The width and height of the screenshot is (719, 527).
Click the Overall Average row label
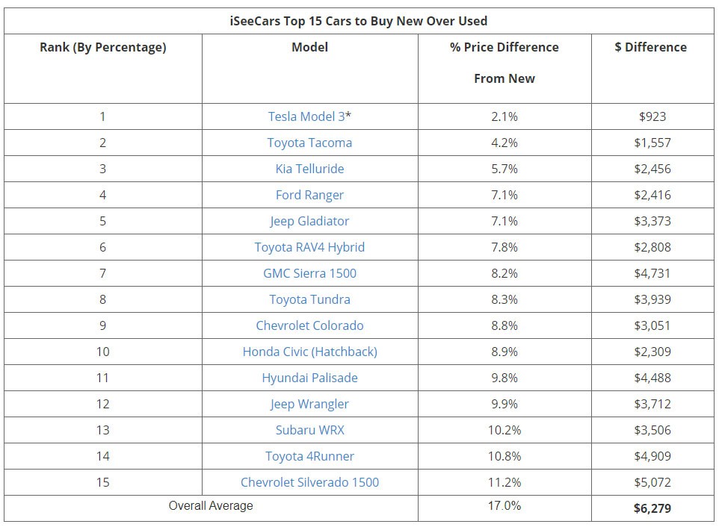pos(211,506)
